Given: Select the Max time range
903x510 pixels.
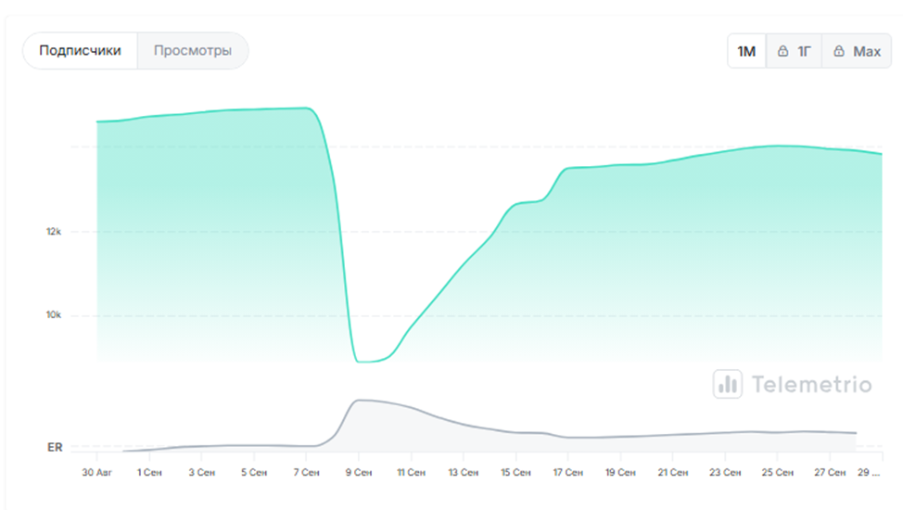Looking at the screenshot, I should tap(857, 52).
